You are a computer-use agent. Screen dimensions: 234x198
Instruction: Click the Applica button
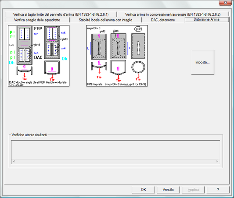(193, 190)
